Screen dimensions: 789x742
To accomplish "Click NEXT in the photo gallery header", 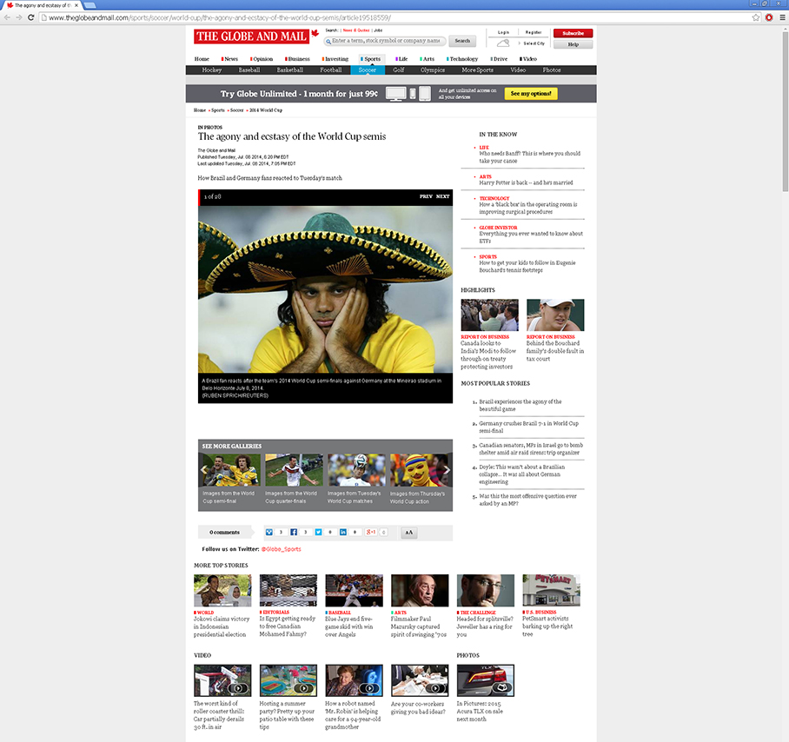I will [x=443, y=196].
